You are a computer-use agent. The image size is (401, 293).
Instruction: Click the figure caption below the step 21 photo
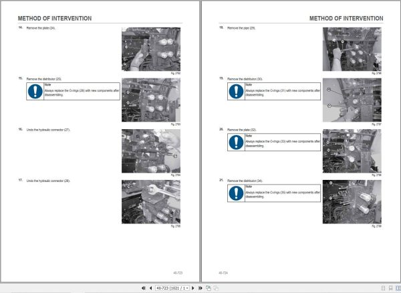click(376, 226)
